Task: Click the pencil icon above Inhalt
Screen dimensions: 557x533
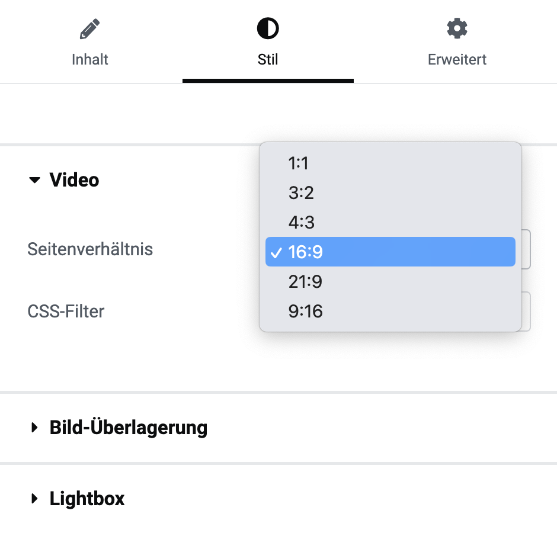Action: [89, 29]
